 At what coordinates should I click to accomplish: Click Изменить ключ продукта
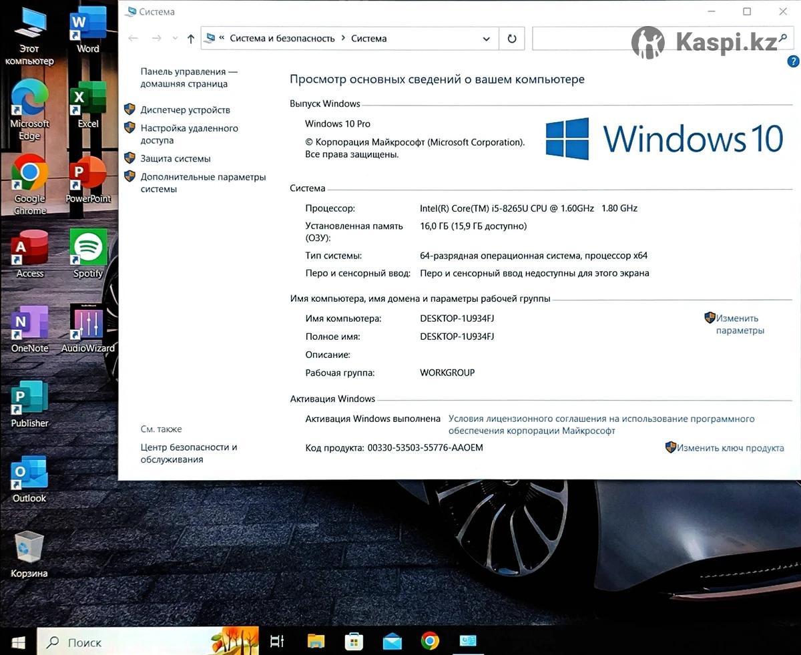click(730, 448)
